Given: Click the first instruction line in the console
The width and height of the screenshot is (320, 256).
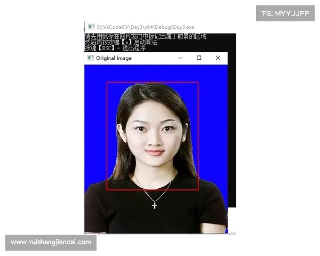Looking at the screenshot, I should [145, 37].
